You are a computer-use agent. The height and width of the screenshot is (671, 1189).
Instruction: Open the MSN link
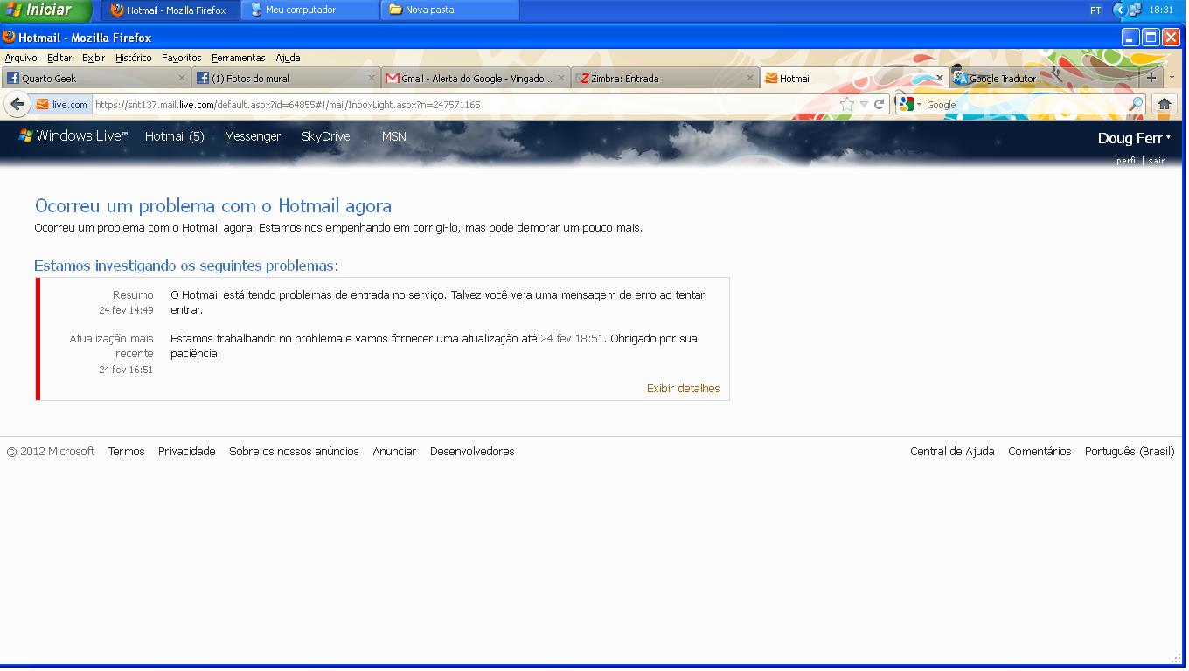[394, 136]
